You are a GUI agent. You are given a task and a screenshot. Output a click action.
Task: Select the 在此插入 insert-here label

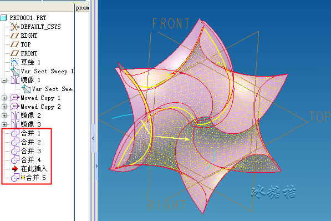tap(34, 169)
